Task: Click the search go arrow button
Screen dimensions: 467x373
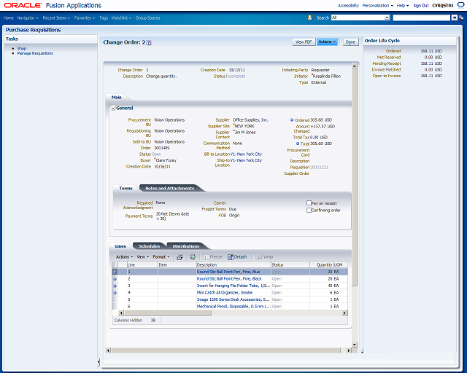Action: coord(454,17)
